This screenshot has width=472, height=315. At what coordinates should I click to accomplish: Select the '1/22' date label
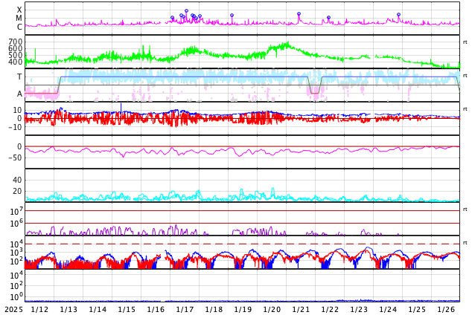click(x=330, y=310)
